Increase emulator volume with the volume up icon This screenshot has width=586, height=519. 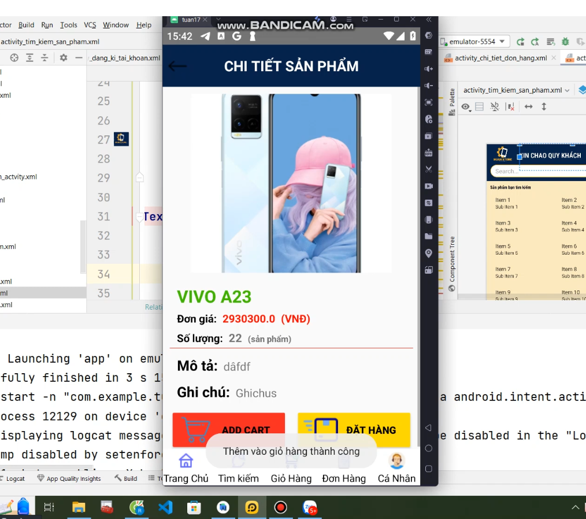pyautogui.click(x=429, y=69)
